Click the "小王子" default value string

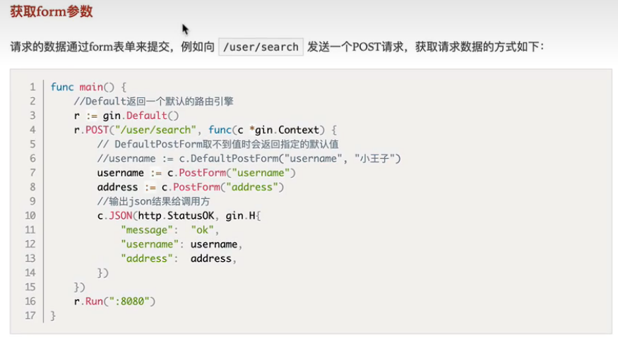374,158
